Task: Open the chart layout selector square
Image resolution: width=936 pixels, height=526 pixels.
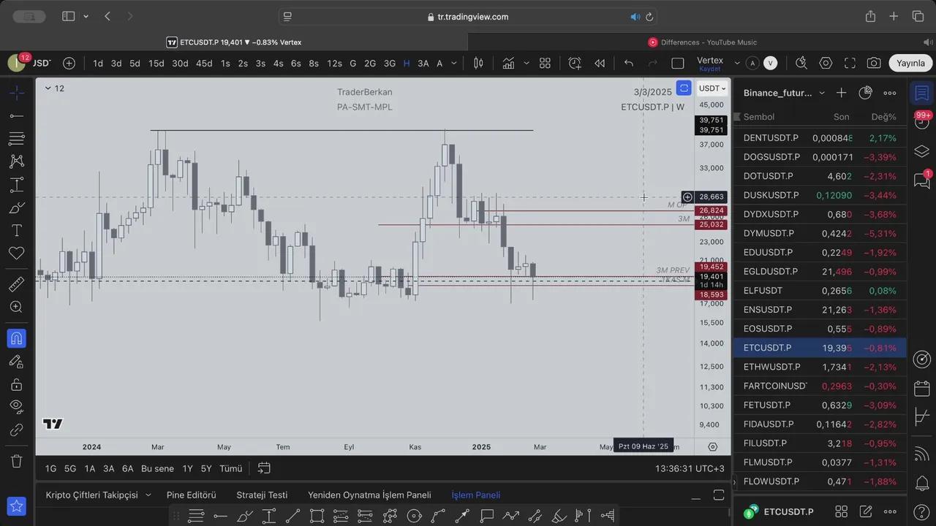Action: point(678,64)
